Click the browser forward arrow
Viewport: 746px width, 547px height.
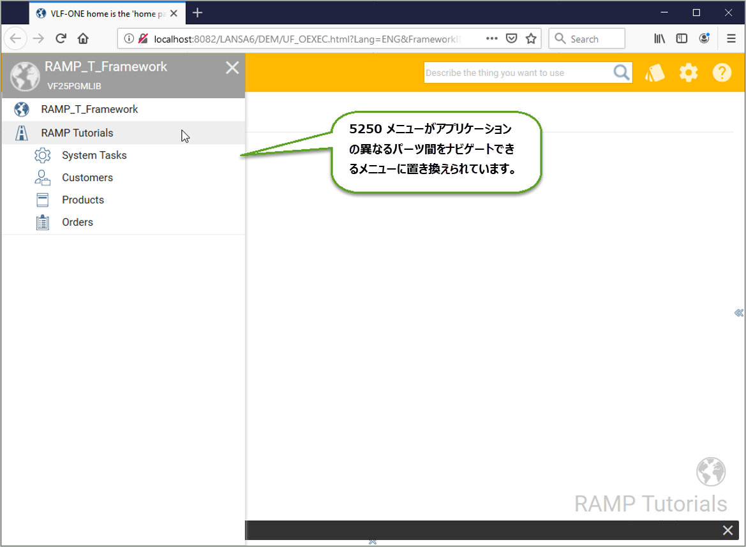(38, 38)
